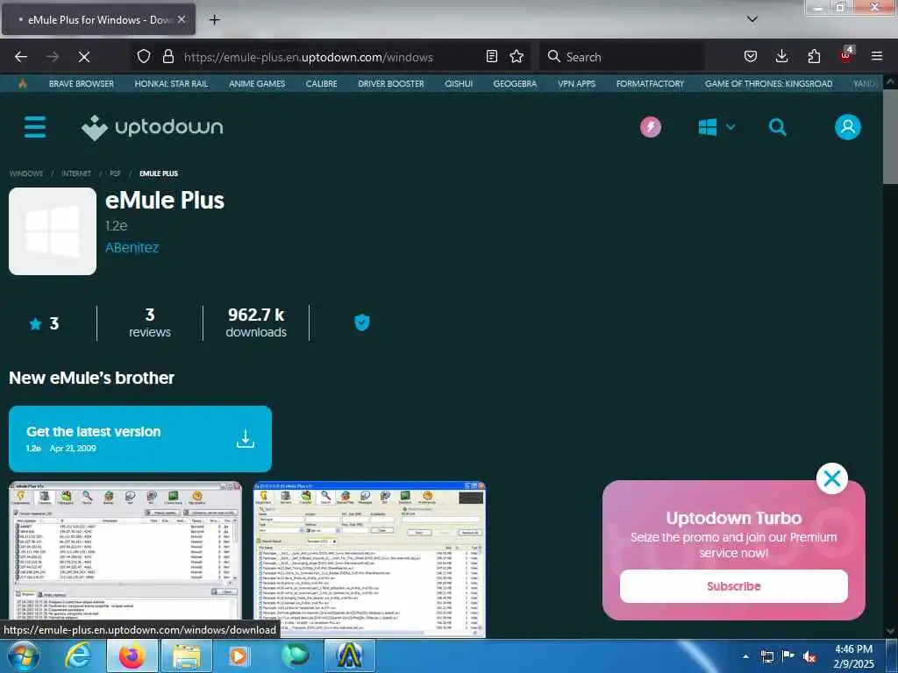Open Uptodown site search magnifier

[x=777, y=127]
